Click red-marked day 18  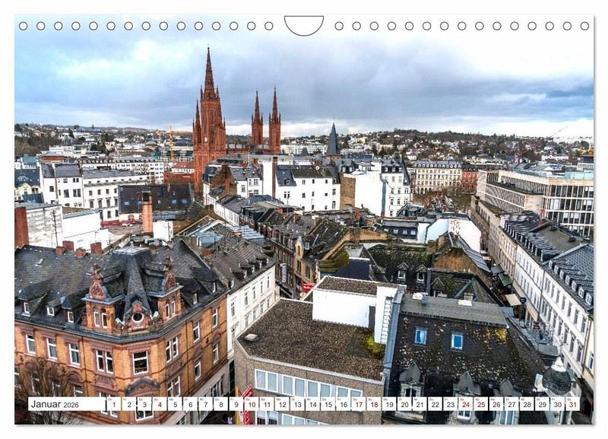[373, 404]
